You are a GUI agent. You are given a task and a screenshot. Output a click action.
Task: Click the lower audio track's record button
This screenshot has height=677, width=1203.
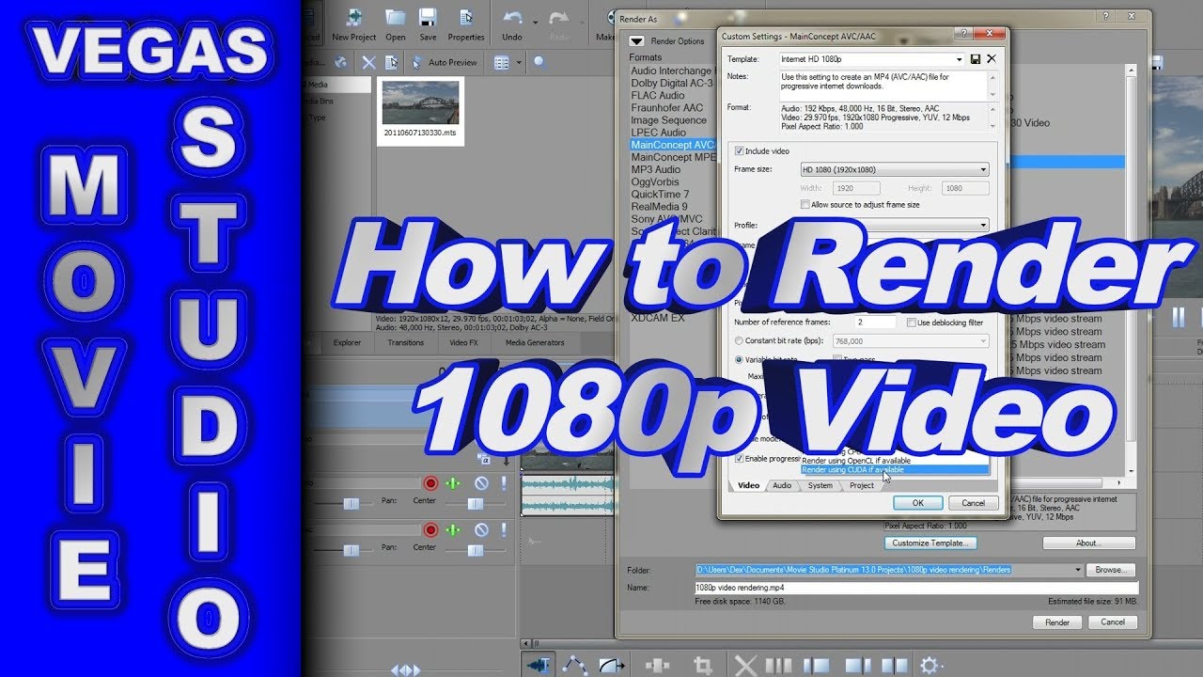[x=430, y=530]
